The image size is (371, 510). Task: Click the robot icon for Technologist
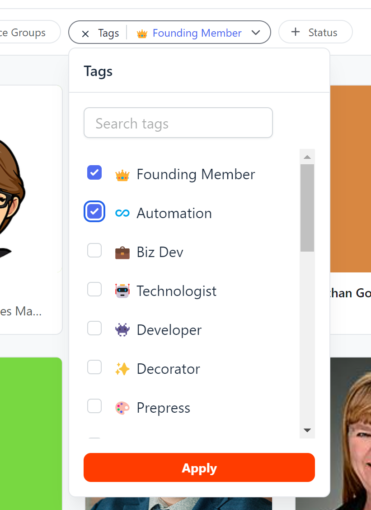click(122, 291)
